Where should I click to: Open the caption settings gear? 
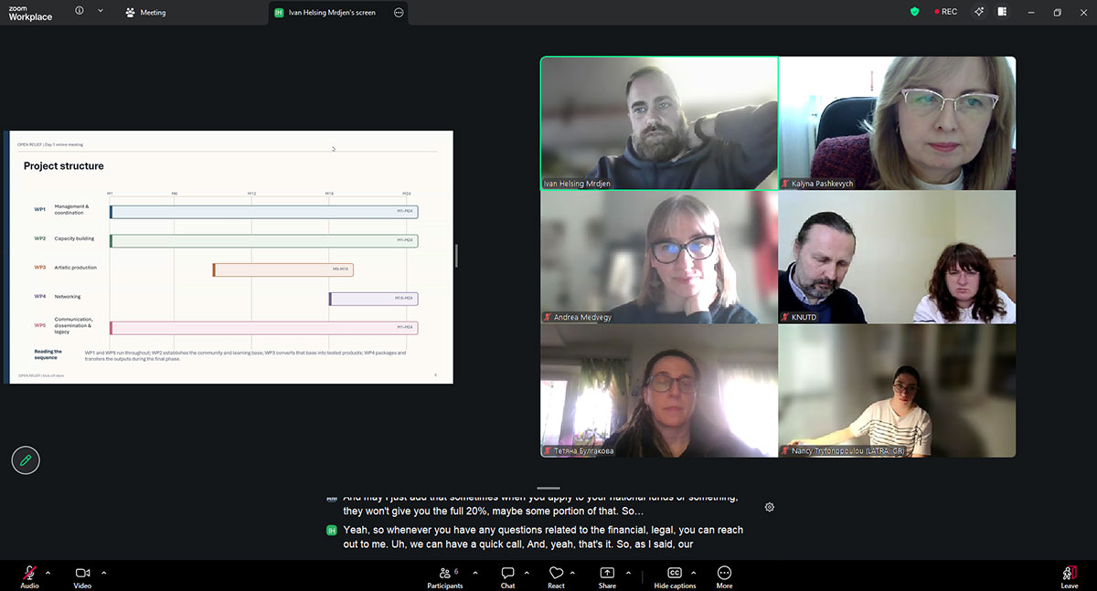pos(770,507)
